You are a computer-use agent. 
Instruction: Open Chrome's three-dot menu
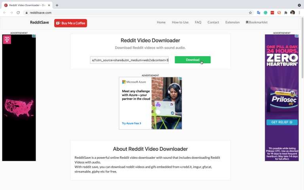coord(299,13)
